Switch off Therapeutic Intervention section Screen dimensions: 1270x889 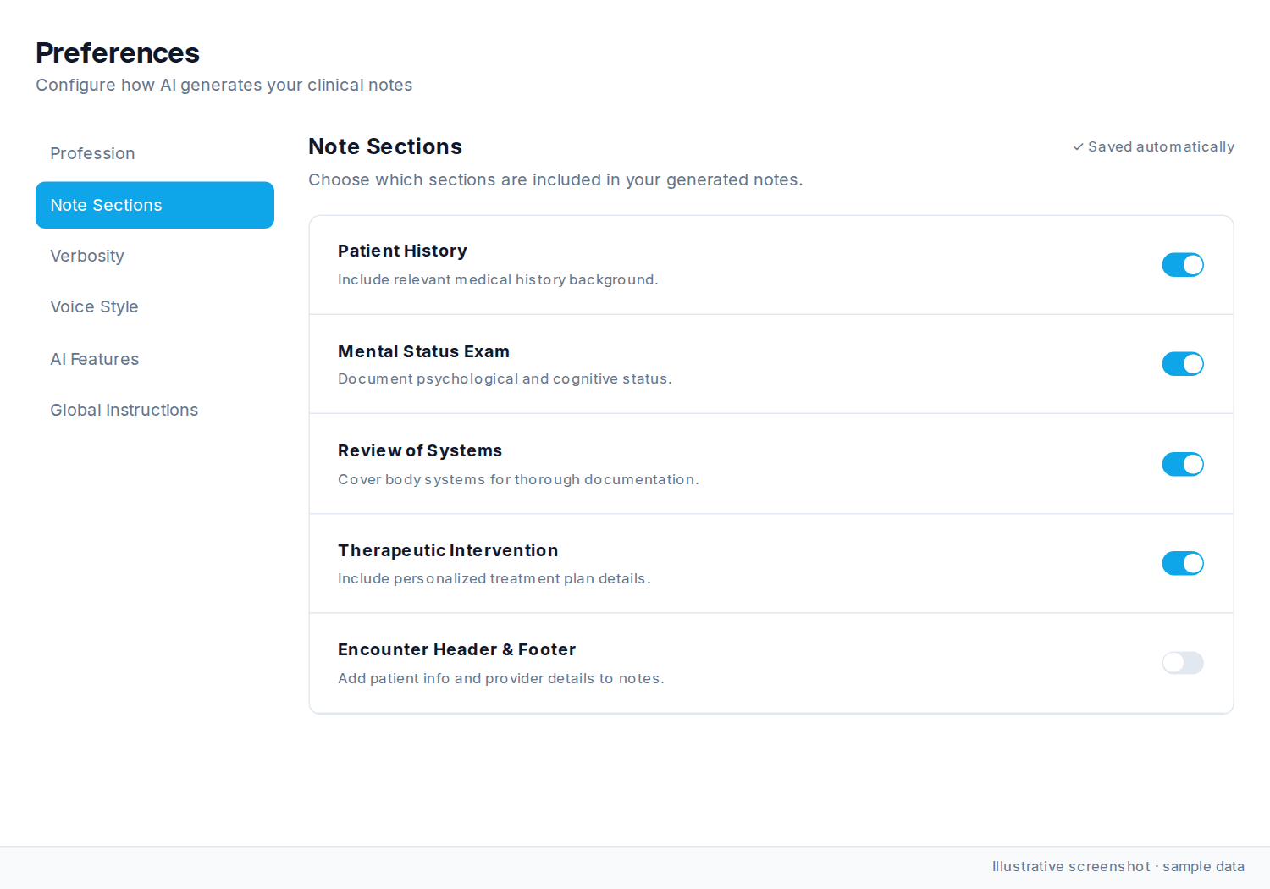1183,563
